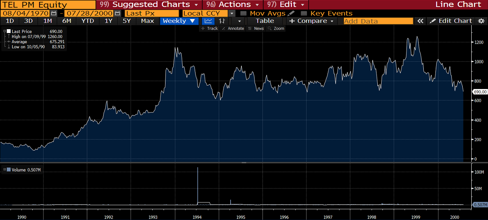The width and height of the screenshot is (488, 220).
Task: Select the line chart type icon
Action: (208, 21)
